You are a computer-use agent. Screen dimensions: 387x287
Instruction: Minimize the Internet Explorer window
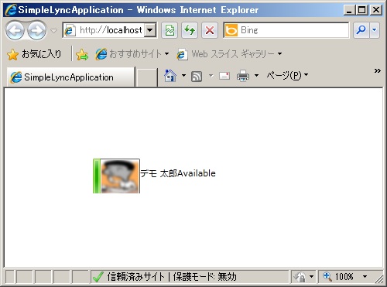click(349, 10)
